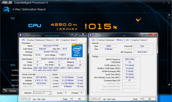
Task: Open the SPD tab in the left CPU-Z window
Action: point(57,40)
